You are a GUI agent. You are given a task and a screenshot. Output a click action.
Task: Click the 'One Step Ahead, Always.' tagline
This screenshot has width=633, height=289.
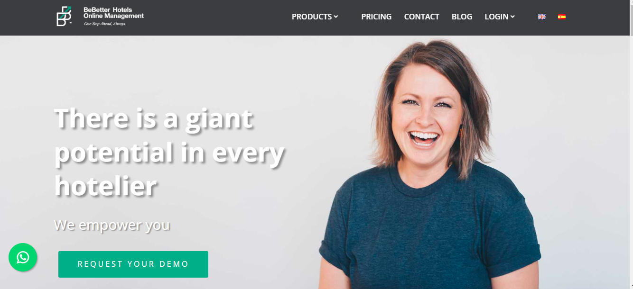[x=105, y=23]
